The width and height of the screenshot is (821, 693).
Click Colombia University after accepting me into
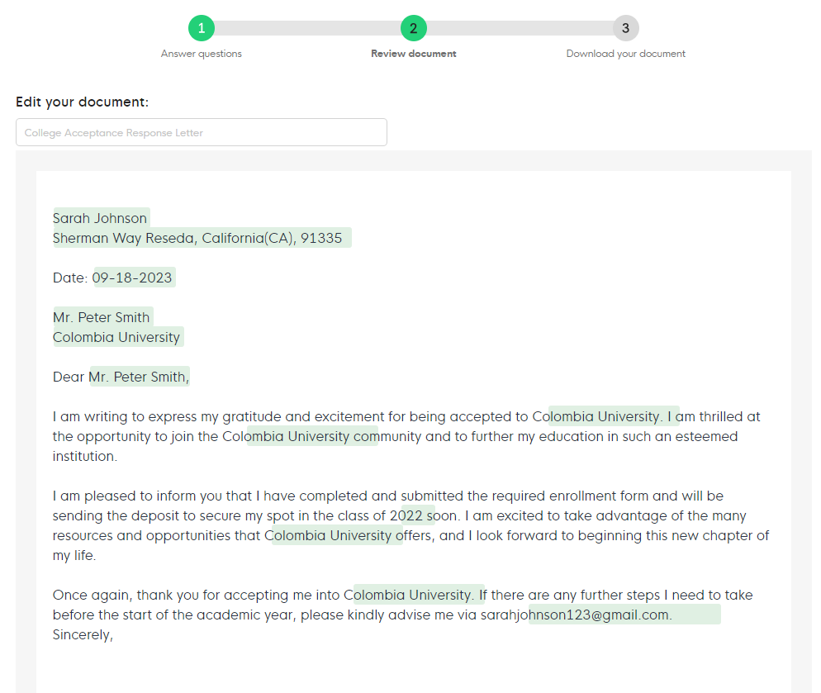pos(408,595)
